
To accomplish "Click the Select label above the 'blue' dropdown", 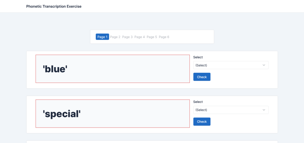I will 198,57.
